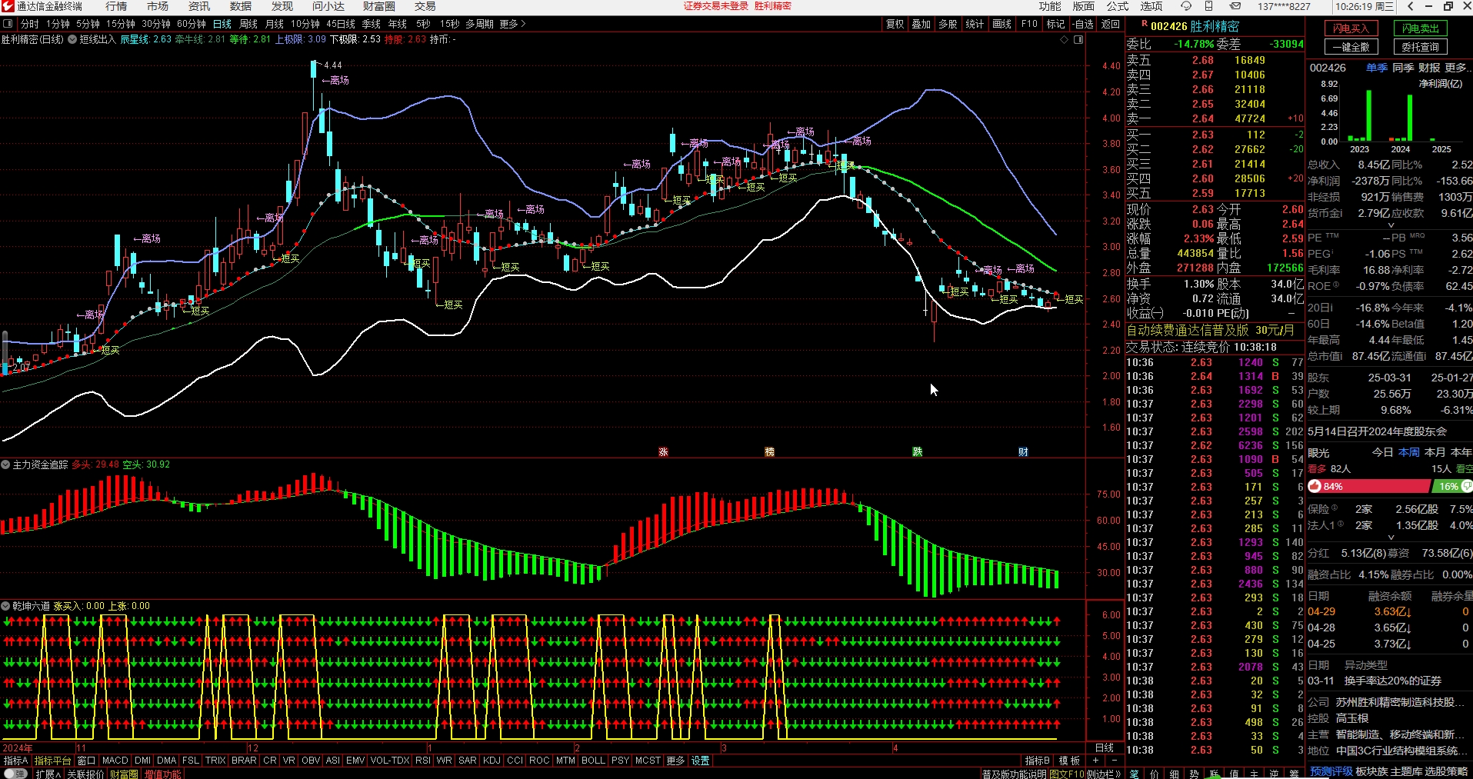Click the 价 icon in bottom bar
1473x779 pixels.
click(x=1155, y=774)
